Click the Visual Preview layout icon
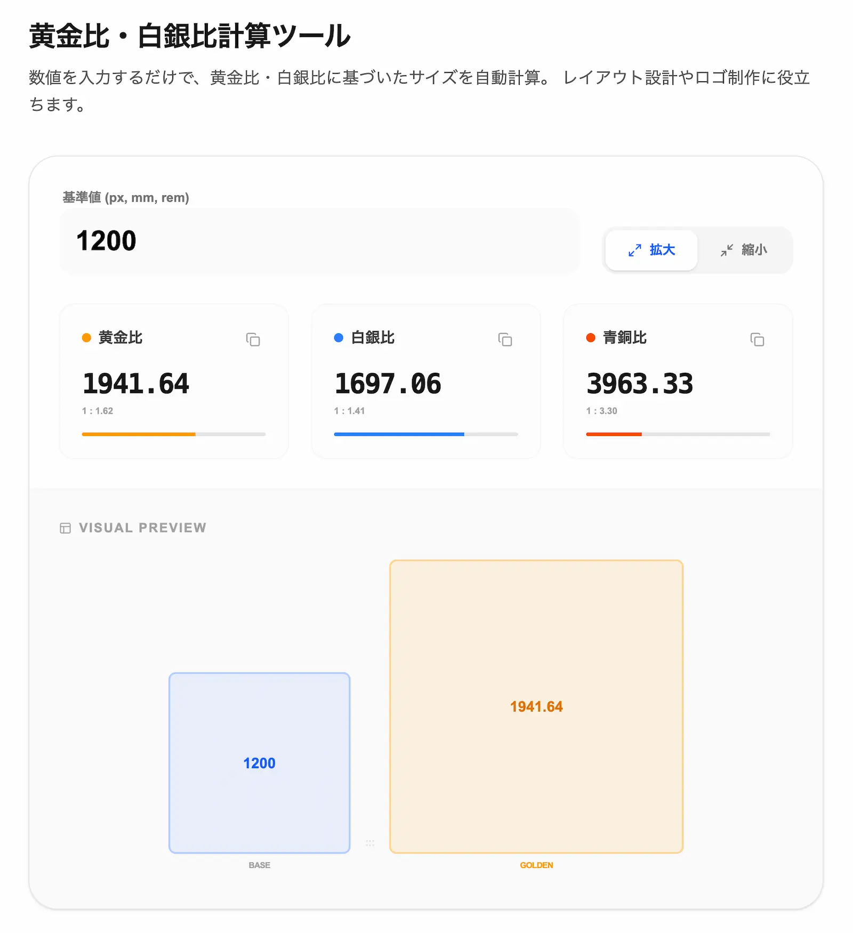 [65, 528]
